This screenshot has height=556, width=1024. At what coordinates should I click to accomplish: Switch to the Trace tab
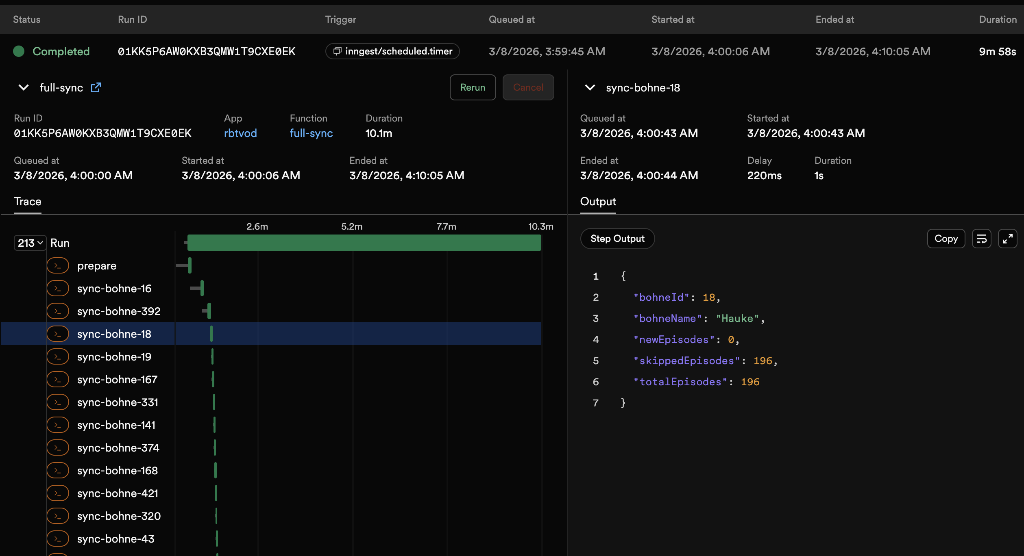(27, 202)
